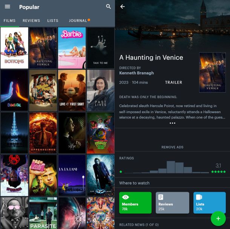This screenshot has width=230, height=229.
Task: Open the Past Lives poster
Action: tap(101, 90)
